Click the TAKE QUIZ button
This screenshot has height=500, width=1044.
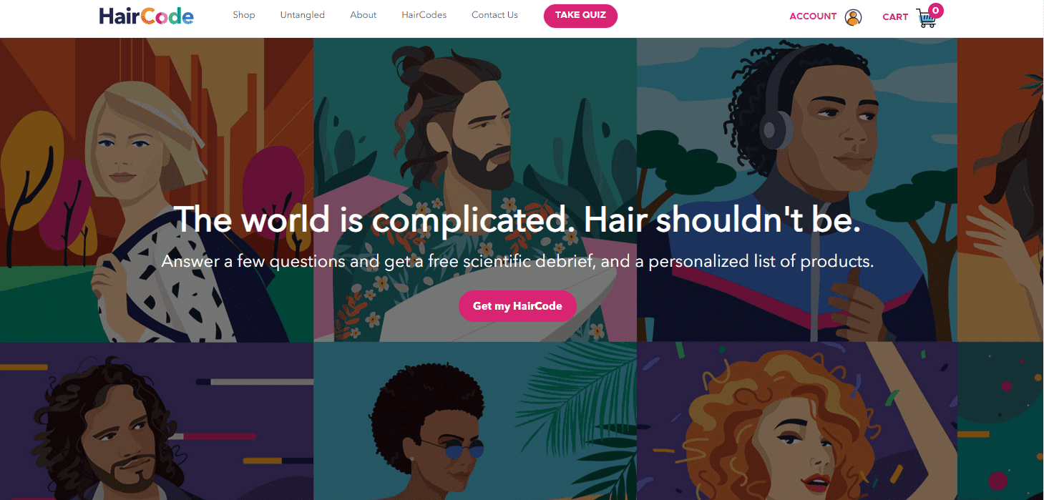click(580, 16)
